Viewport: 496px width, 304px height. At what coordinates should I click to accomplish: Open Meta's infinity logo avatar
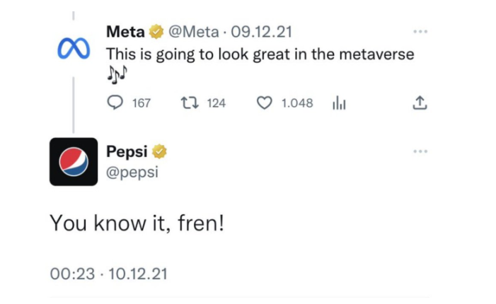click(x=74, y=48)
